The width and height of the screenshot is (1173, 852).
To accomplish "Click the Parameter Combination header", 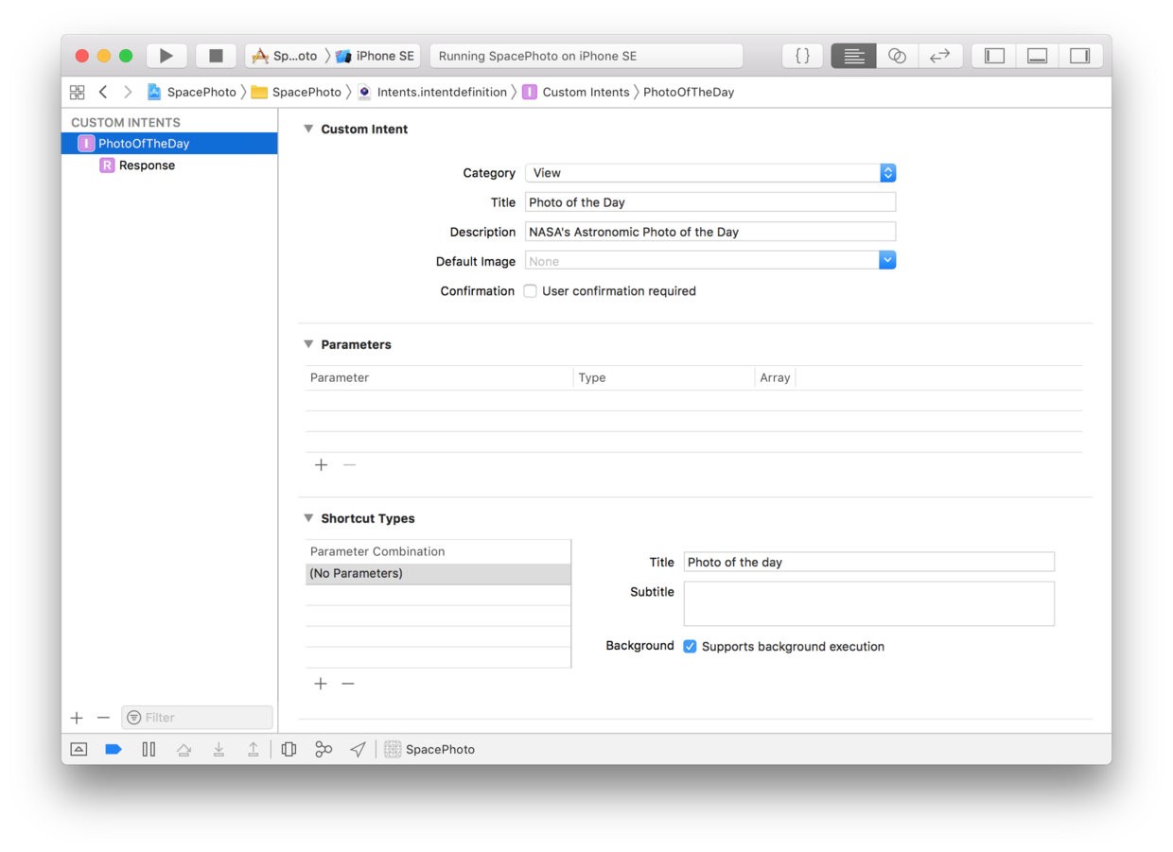I will [x=438, y=551].
